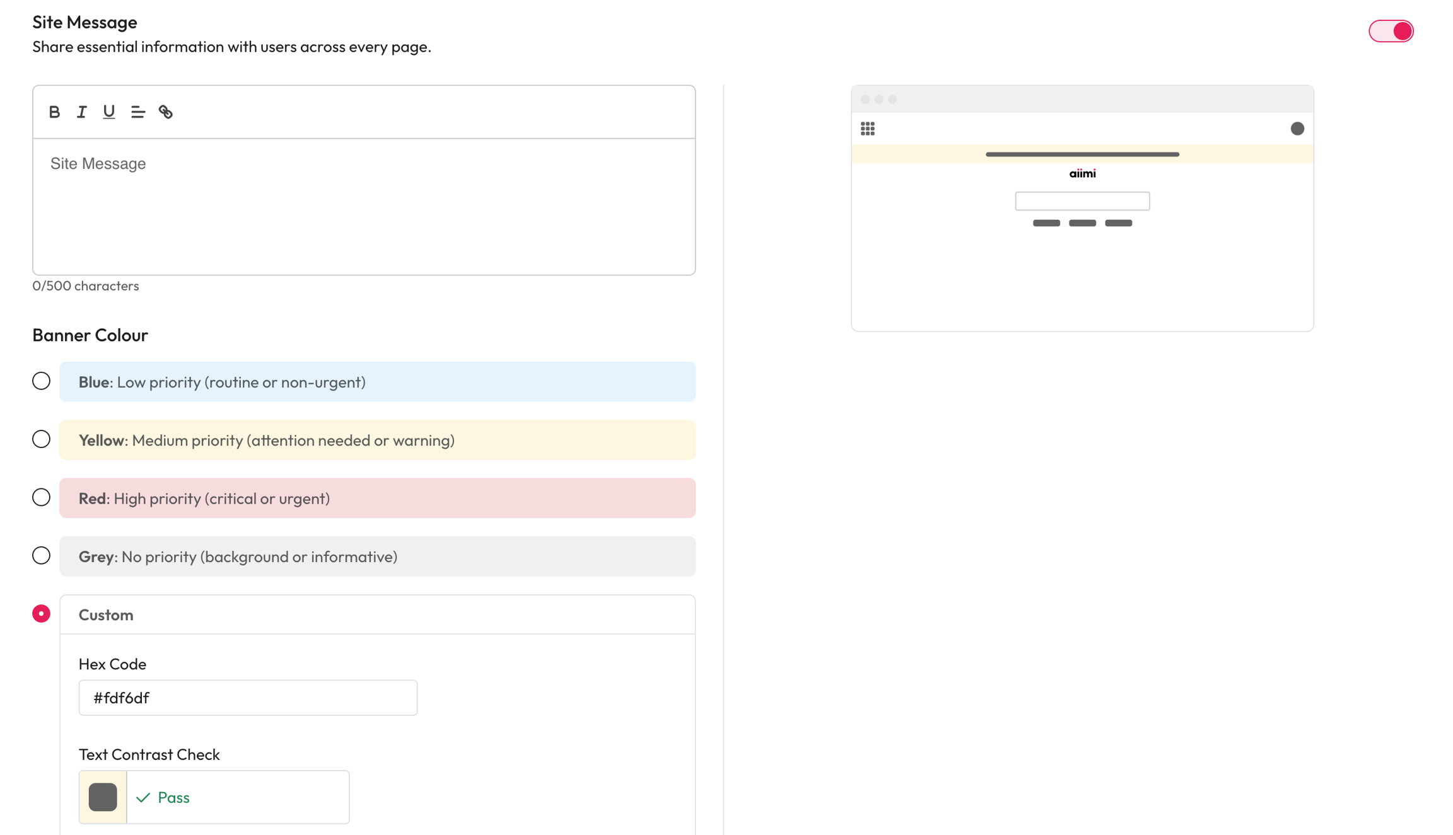Click the Blue low priority banner label

377,382
